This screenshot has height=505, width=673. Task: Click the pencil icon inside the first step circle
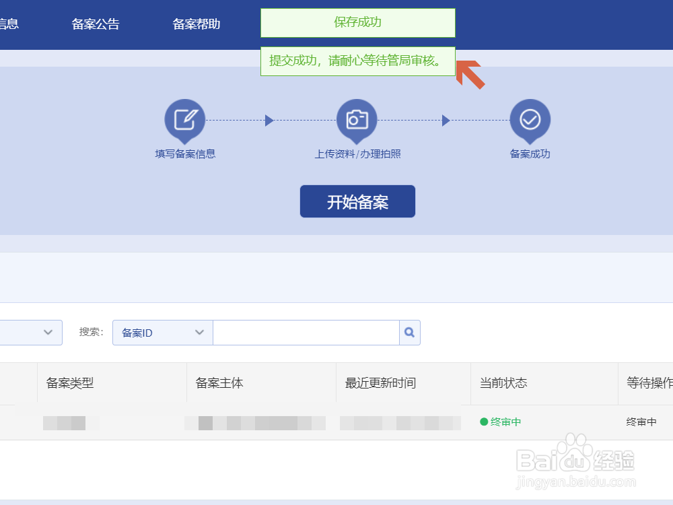click(x=184, y=118)
